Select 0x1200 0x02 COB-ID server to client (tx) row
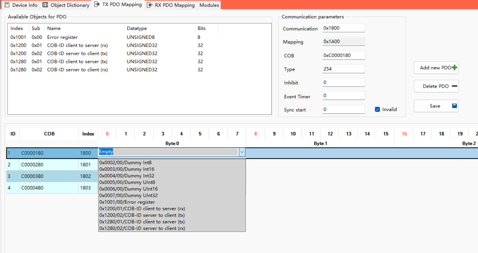Viewport: 478px width, 253px height. point(139,53)
